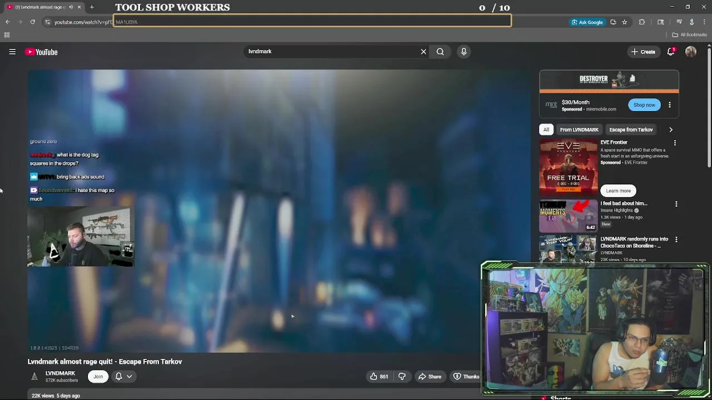Bookmark this page with the star

tap(624, 22)
